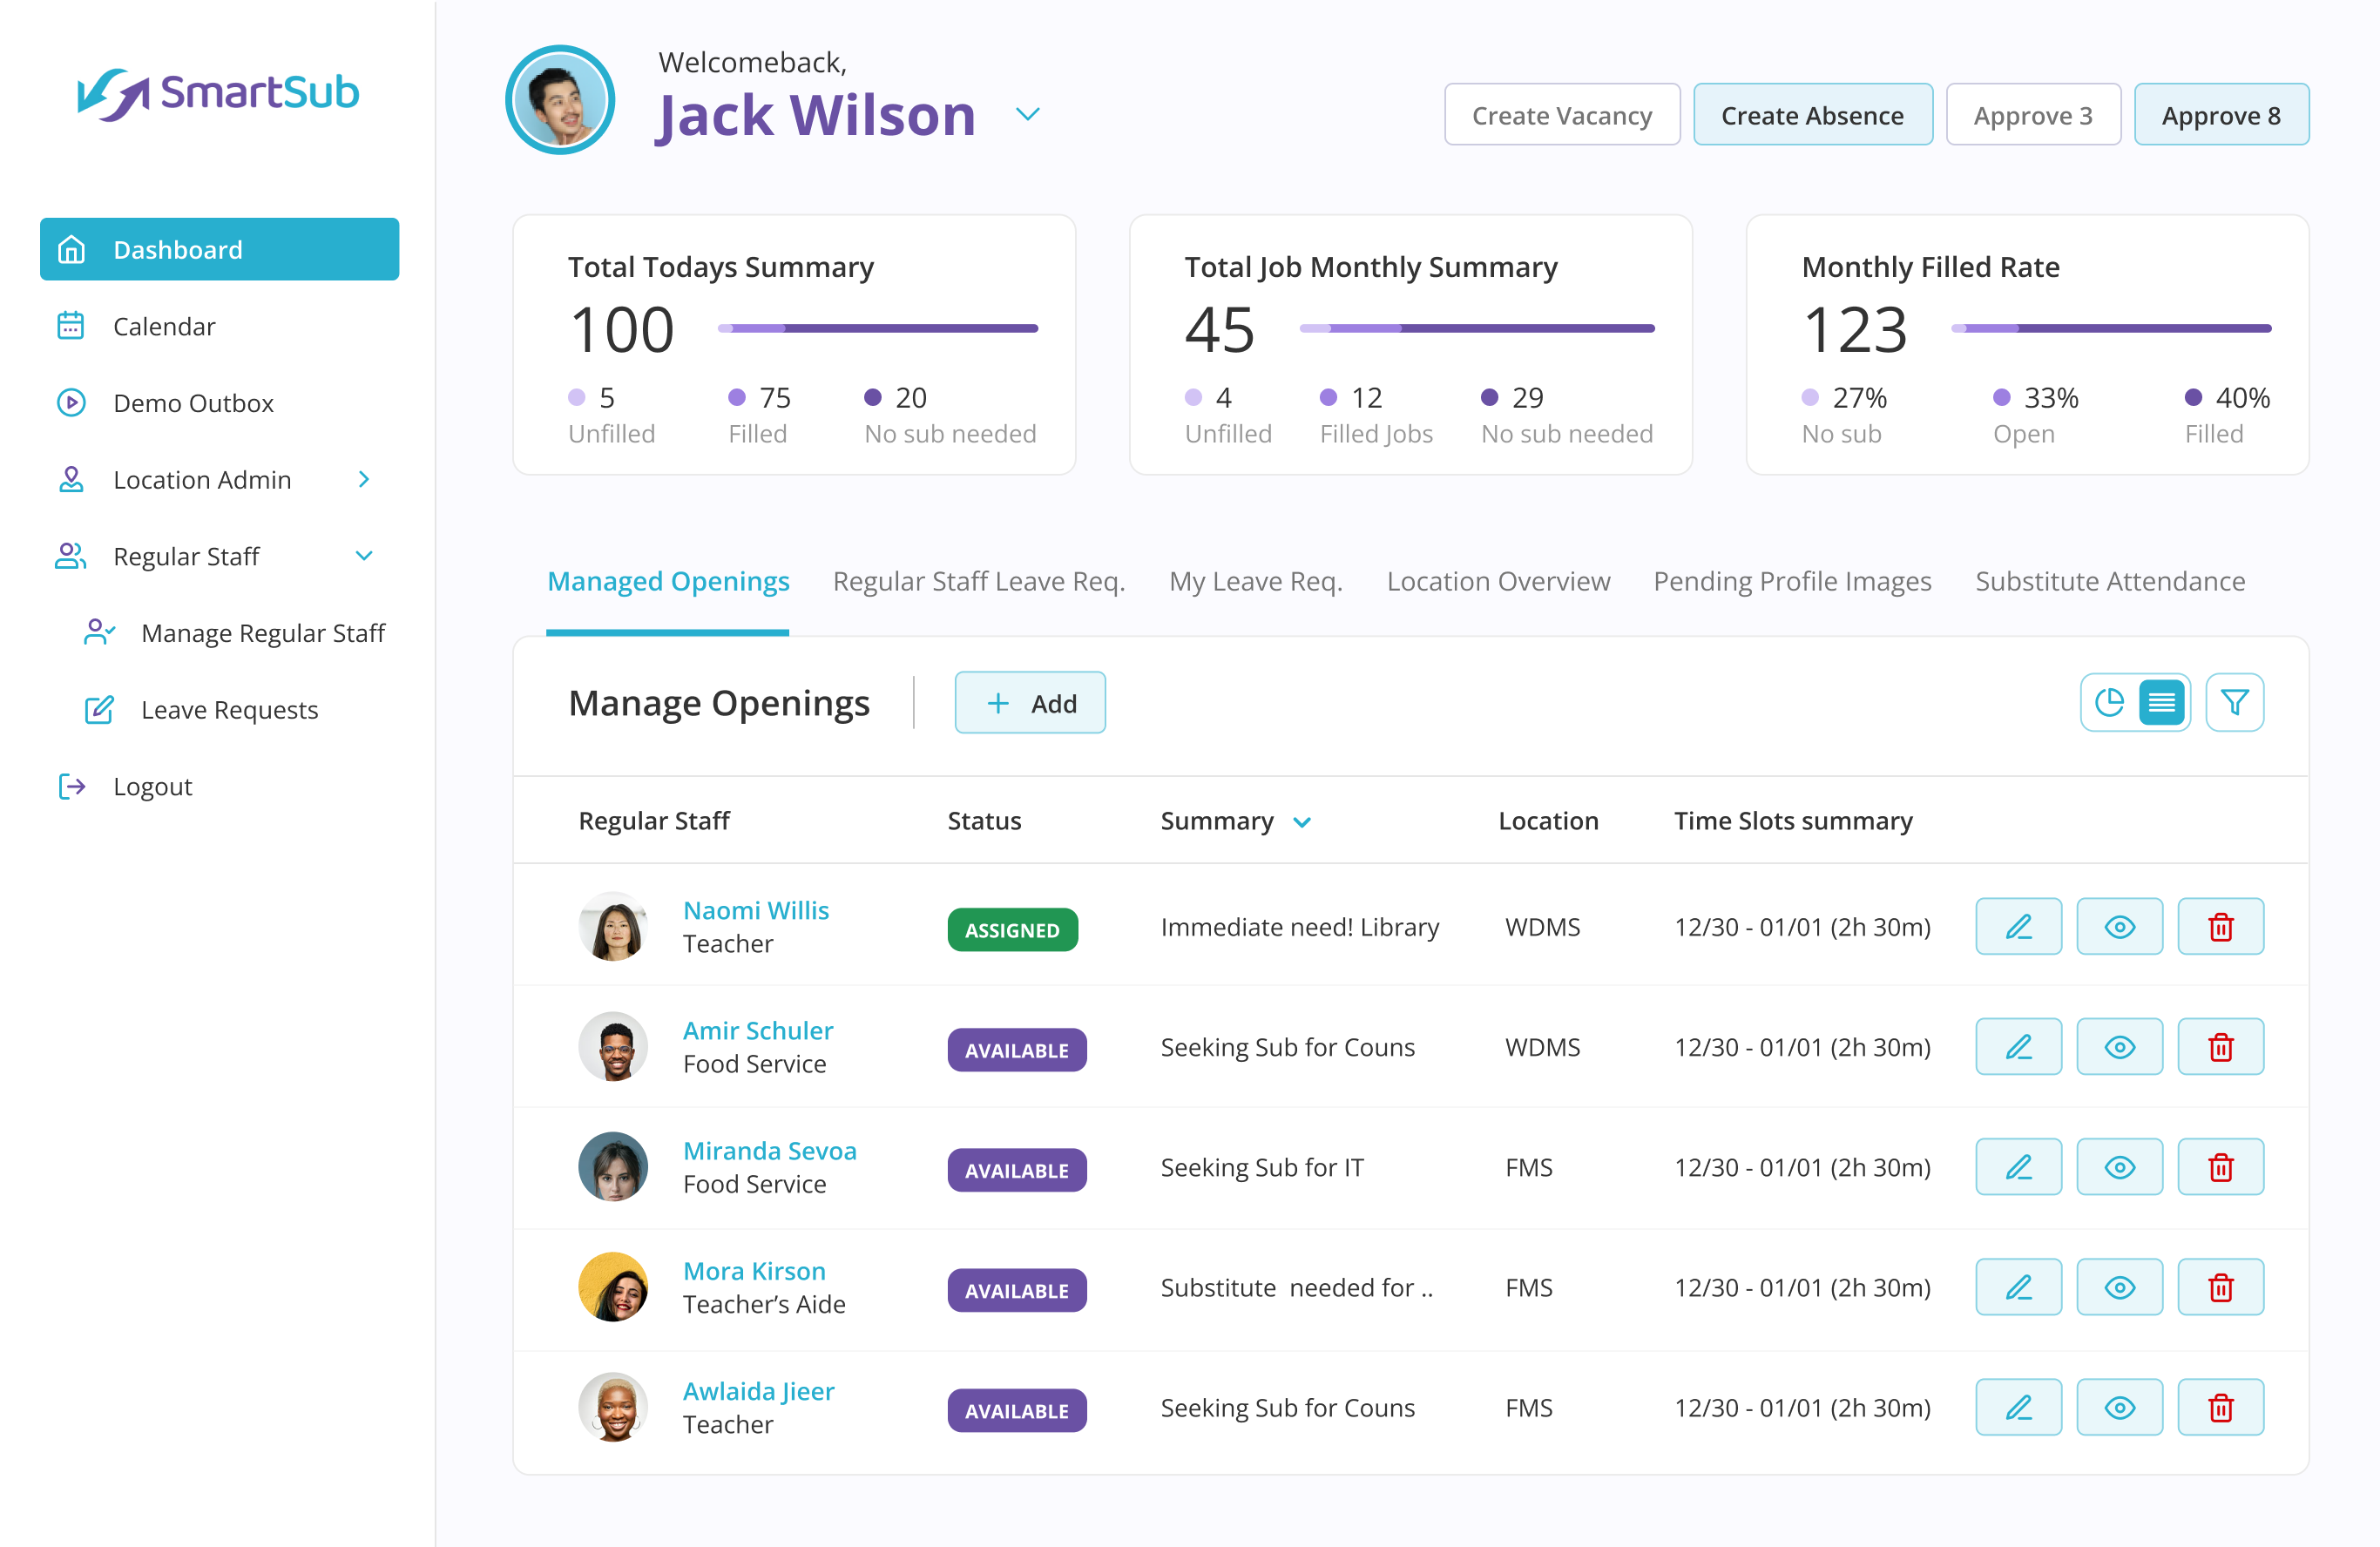Open the Summary column sort dropdown
The width and height of the screenshot is (2380, 1547).
point(1303,822)
